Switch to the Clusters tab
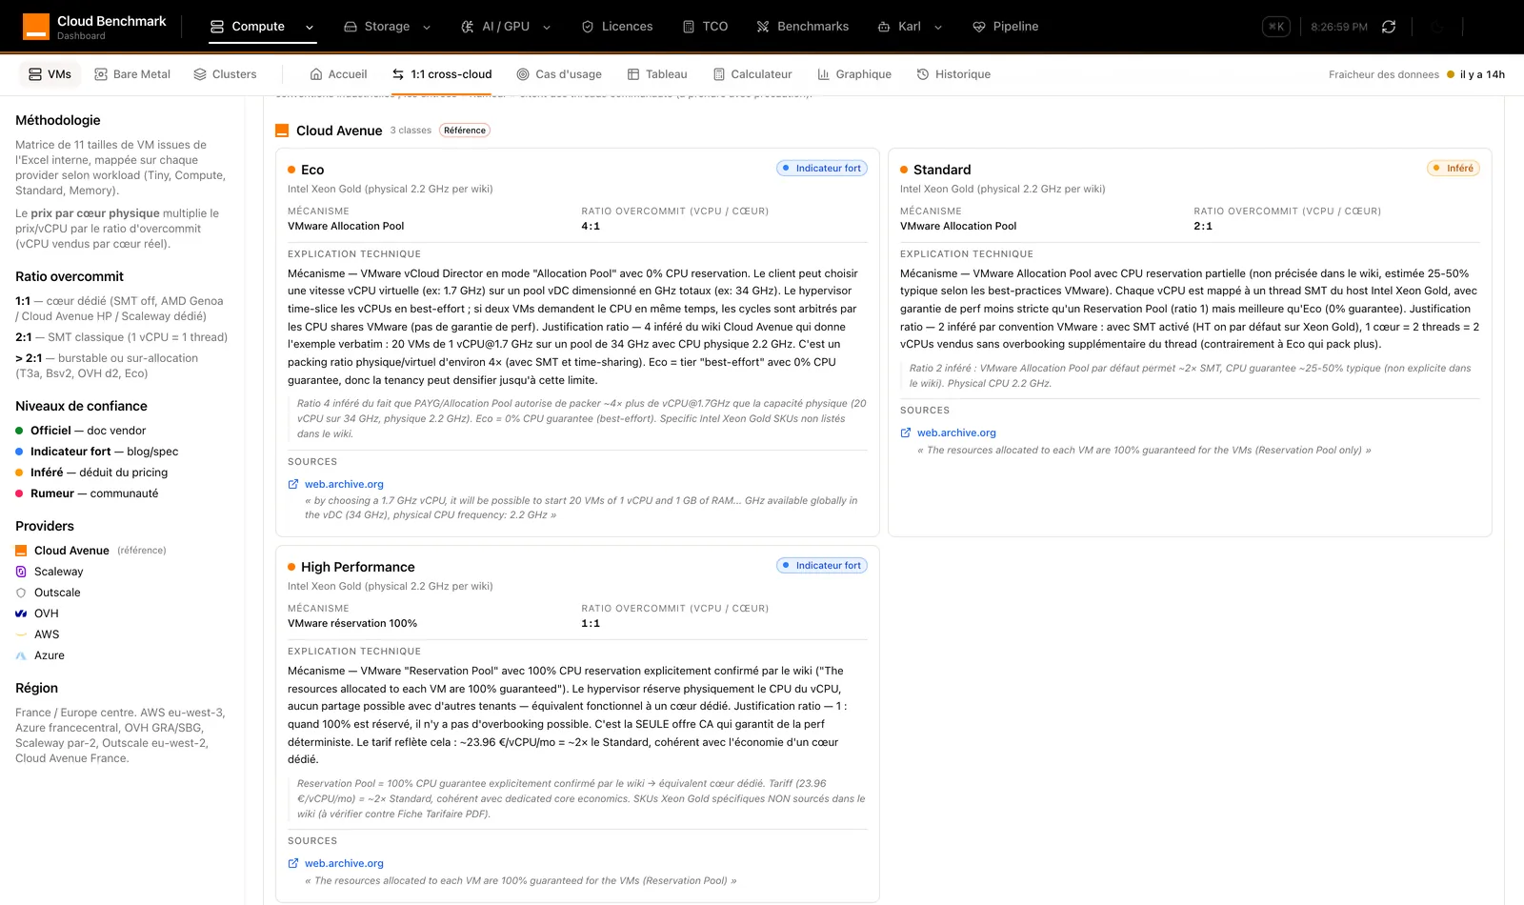Viewport: 1524px width, 905px height. pos(225,74)
